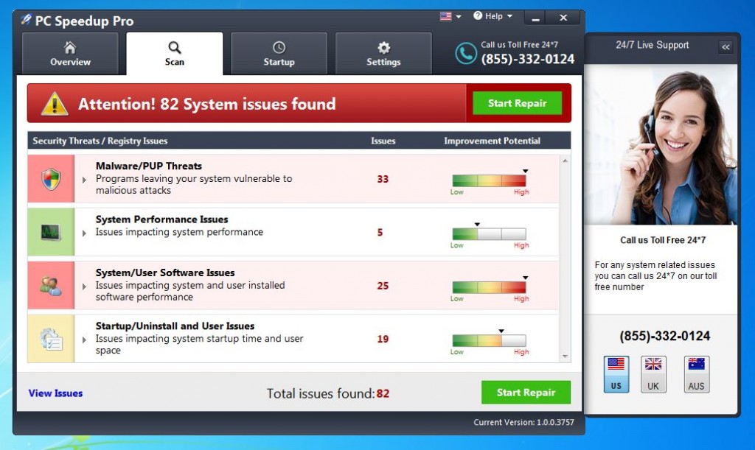Click the scrollbar beside the issues list
This screenshot has width=755, height=450.
tap(566, 258)
